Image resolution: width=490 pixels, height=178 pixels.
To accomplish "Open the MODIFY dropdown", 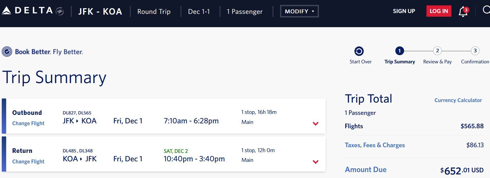I will coord(299,11).
